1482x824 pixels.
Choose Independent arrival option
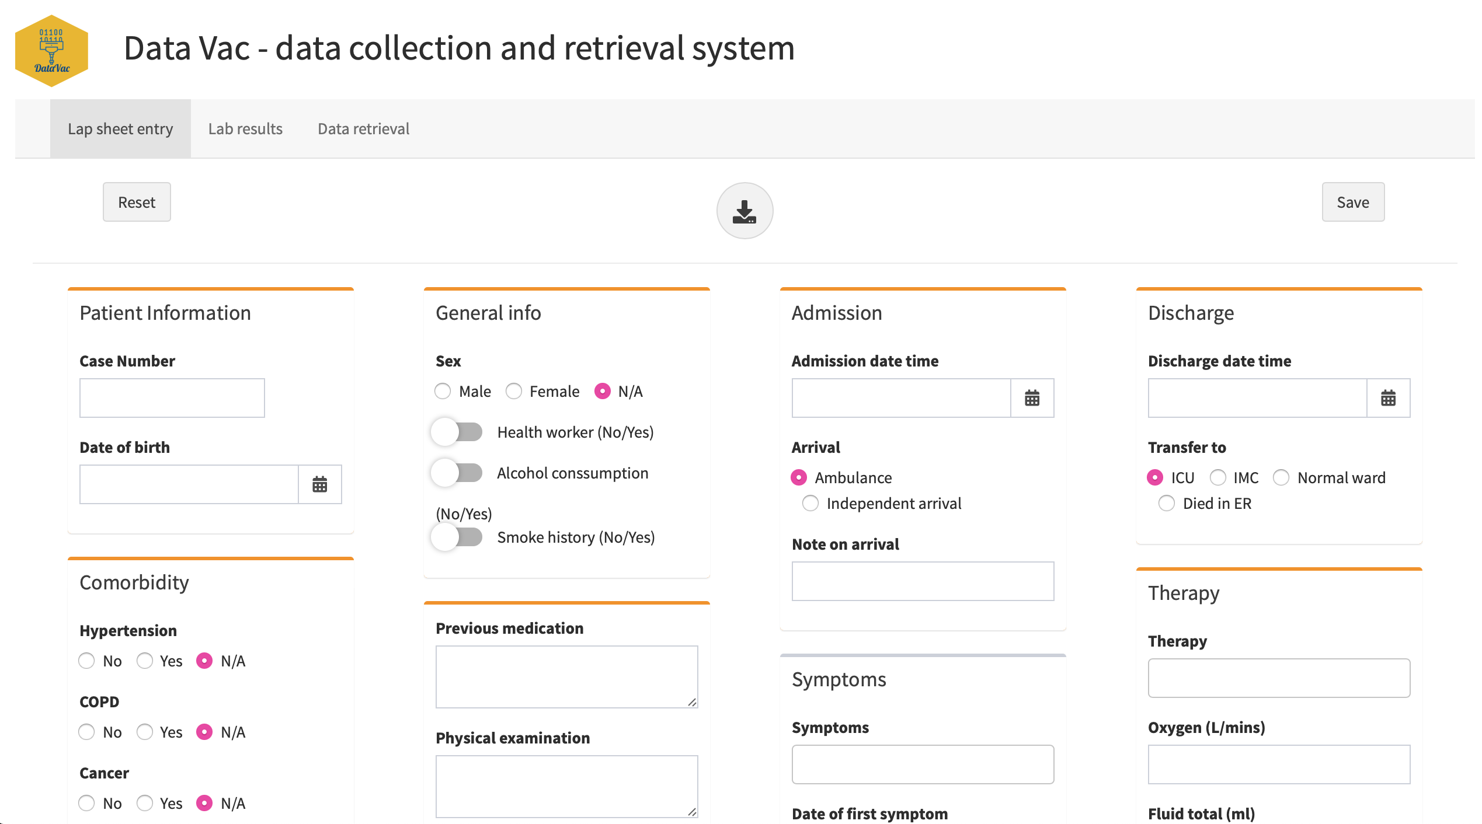point(810,503)
